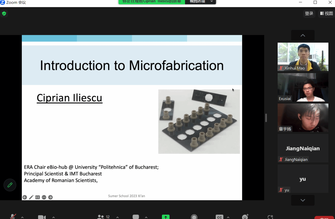Click the slide's previous arrow icon
The image size is (335, 219).
25,197
